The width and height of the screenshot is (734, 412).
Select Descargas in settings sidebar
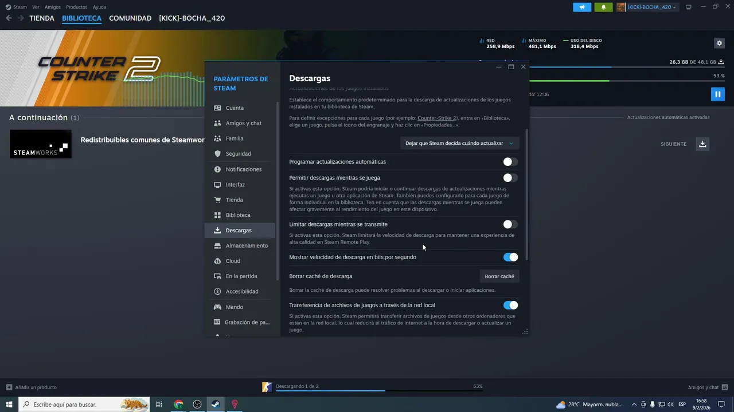240,230
